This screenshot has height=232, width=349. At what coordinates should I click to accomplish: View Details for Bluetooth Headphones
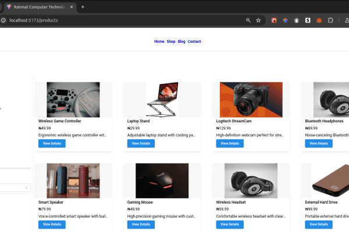[x=319, y=143]
